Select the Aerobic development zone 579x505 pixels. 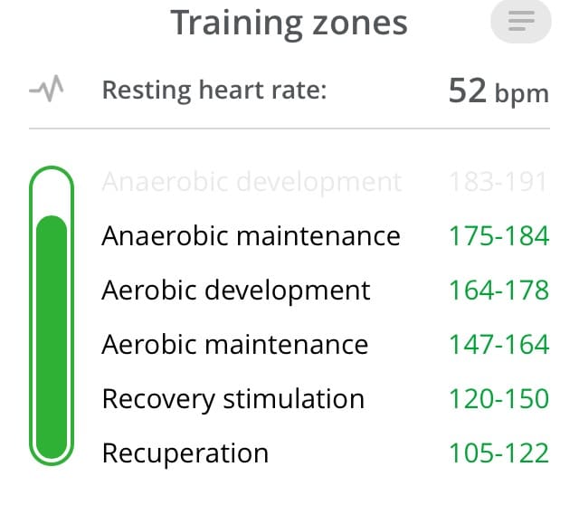tap(236, 291)
